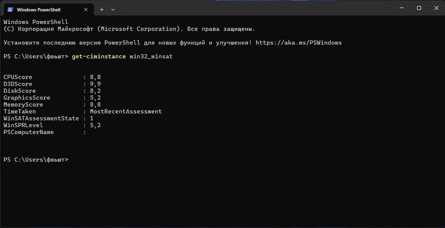Click the GraphicsScore label
The image size is (445, 228).
[27, 98]
